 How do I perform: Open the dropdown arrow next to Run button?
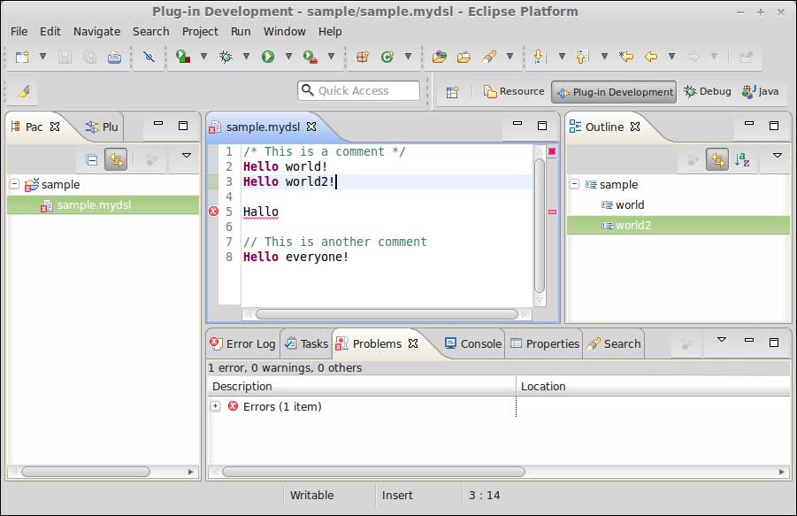coord(287,57)
